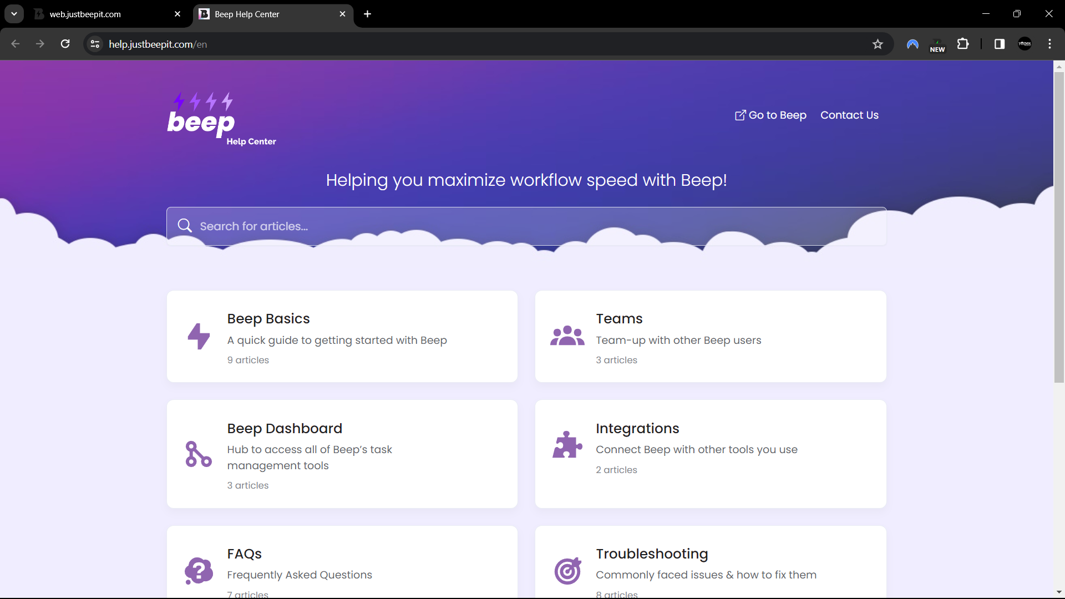
Task: Bookmark this page with the star icon
Action: tap(878, 44)
